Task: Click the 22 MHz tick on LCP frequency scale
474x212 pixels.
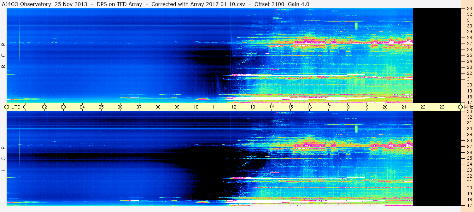Action: point(469,176)
